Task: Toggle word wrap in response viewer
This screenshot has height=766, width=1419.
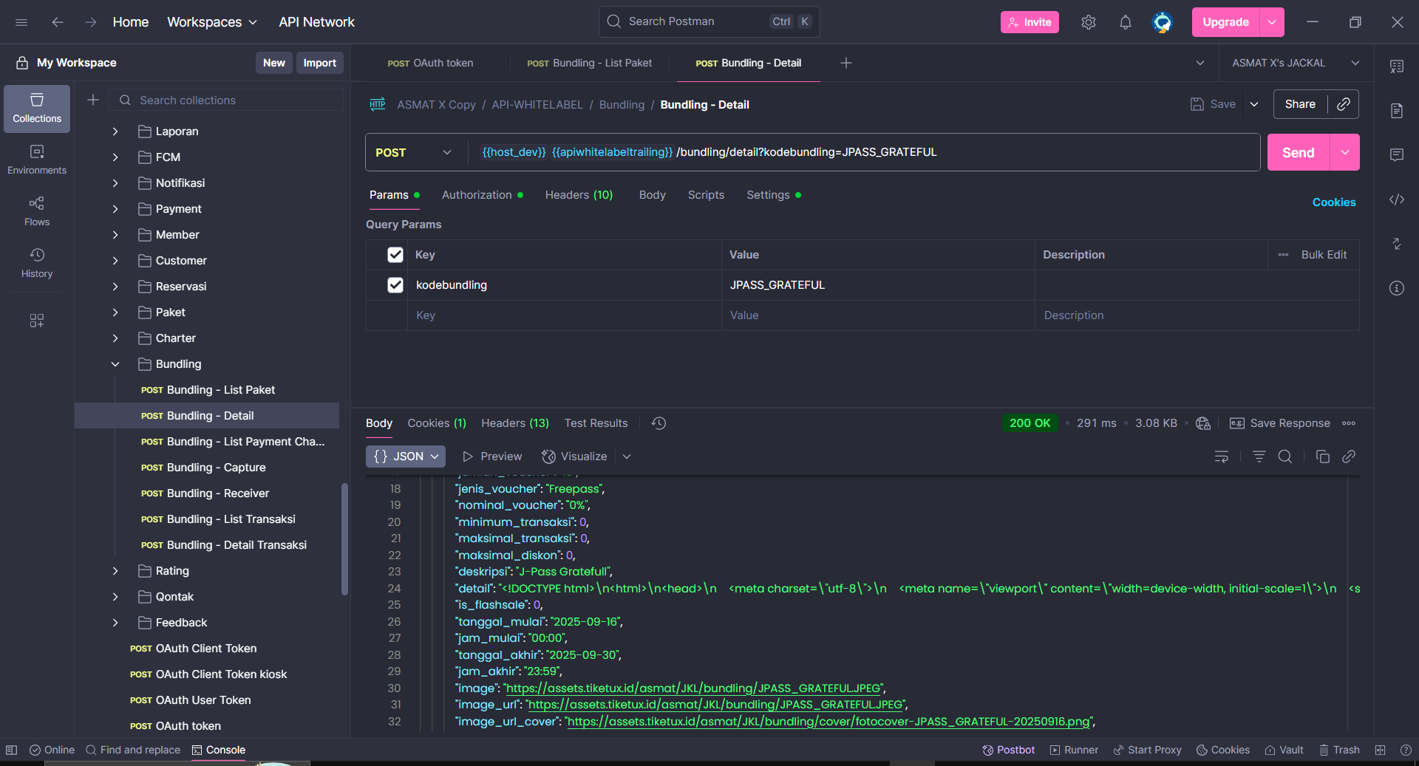Action: coord(1222,456)
